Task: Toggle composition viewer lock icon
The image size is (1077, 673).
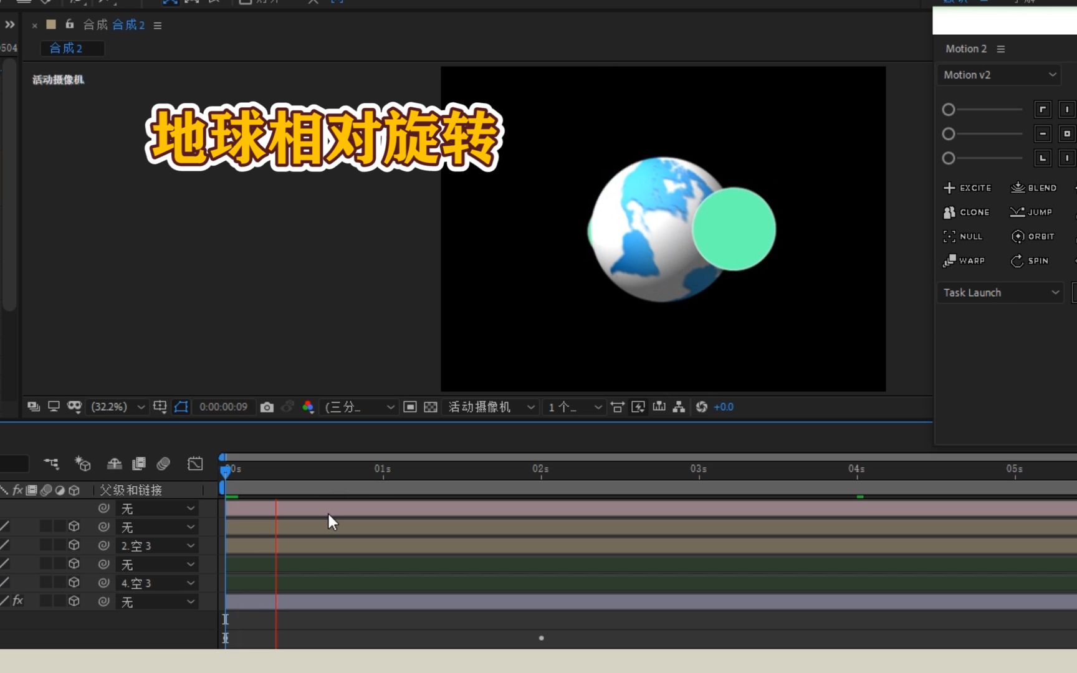Action: pyautogui.click(x=70, y=24)
